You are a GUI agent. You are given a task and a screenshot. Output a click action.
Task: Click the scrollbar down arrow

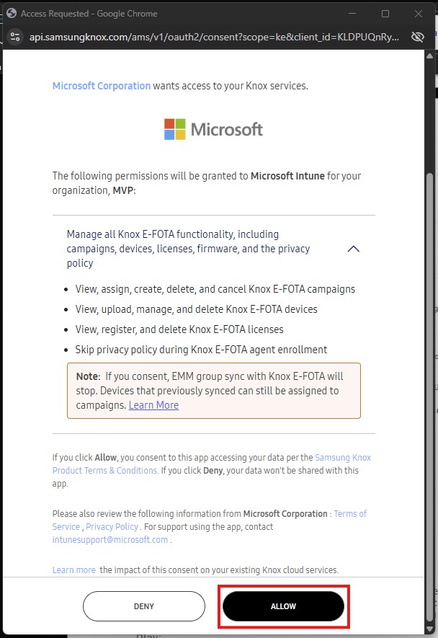pos(429,629)
